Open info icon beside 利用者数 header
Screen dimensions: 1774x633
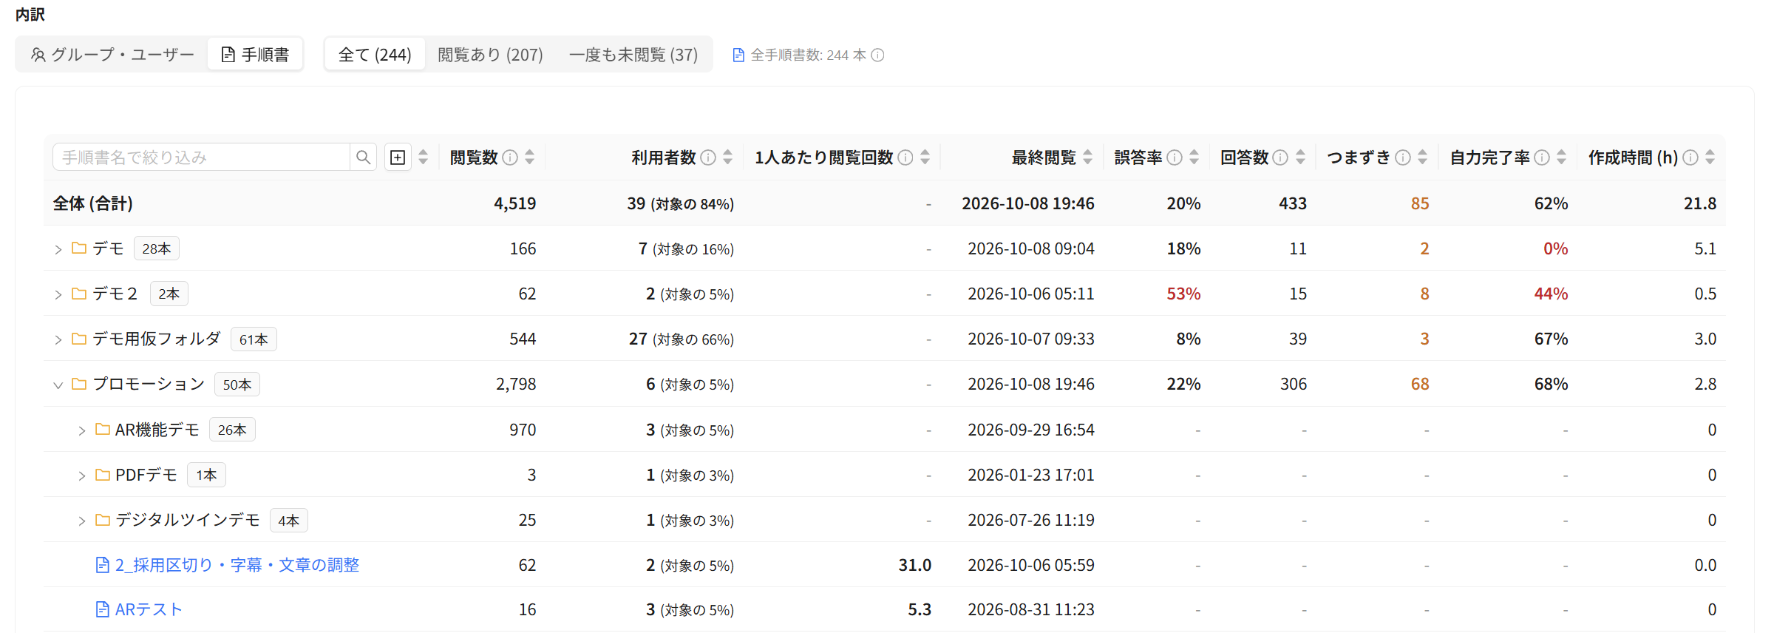tap(708, 158)
